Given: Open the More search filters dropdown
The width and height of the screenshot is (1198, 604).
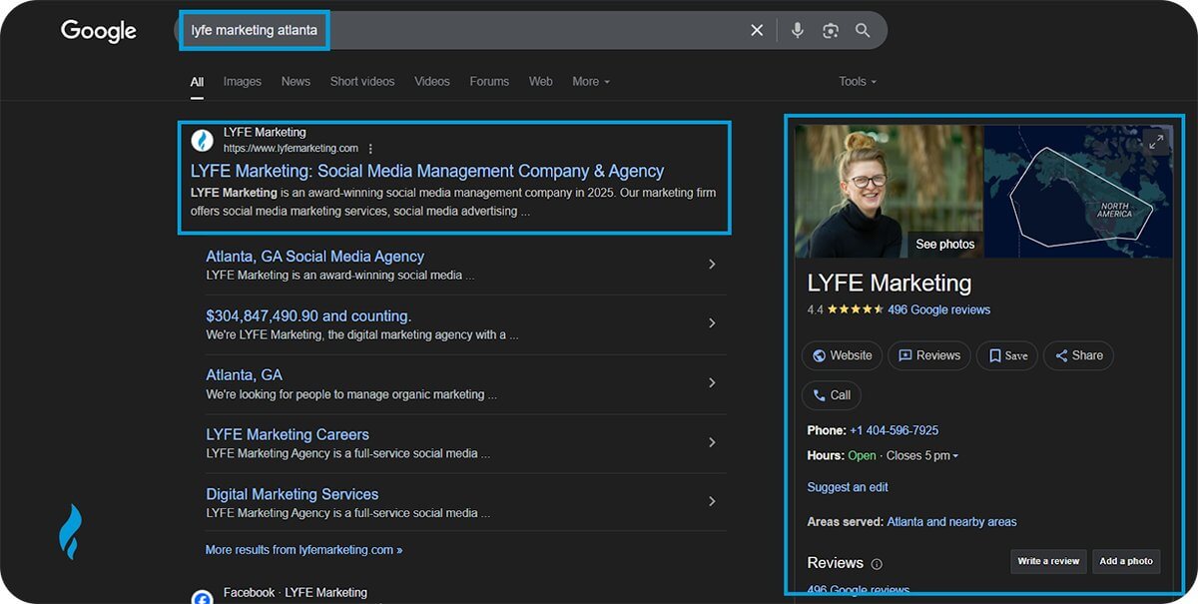Looking at the screenshot, I should coord(590,82).
